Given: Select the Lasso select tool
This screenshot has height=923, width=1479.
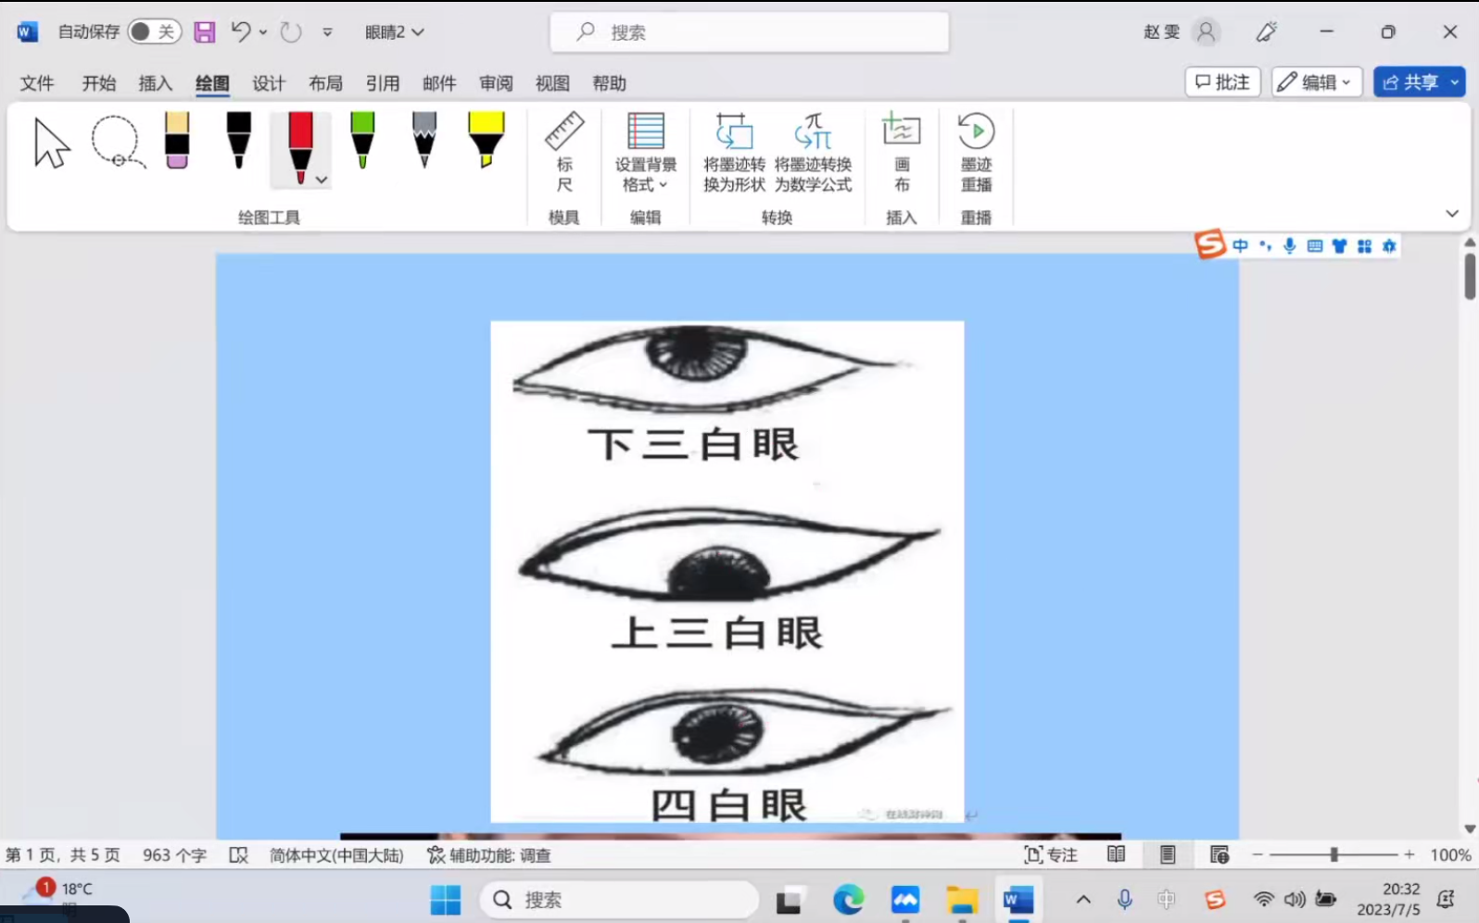Looking at the screenshot, I should click(x=118, y=142).
